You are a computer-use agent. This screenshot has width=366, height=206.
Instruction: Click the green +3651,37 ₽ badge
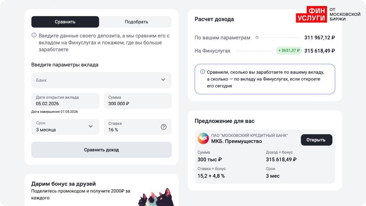pyautogui.click(x=289, y=51)
